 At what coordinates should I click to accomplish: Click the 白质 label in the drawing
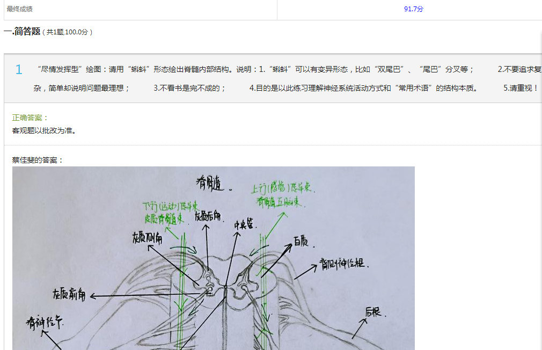(301, 243)
